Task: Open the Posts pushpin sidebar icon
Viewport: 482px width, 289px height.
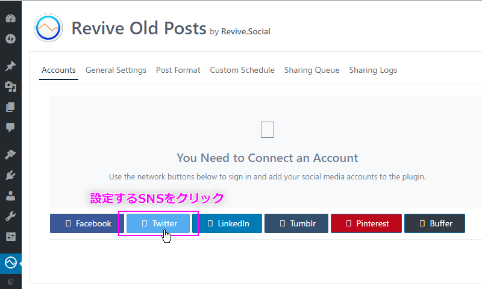Action: tap(10, 66)
